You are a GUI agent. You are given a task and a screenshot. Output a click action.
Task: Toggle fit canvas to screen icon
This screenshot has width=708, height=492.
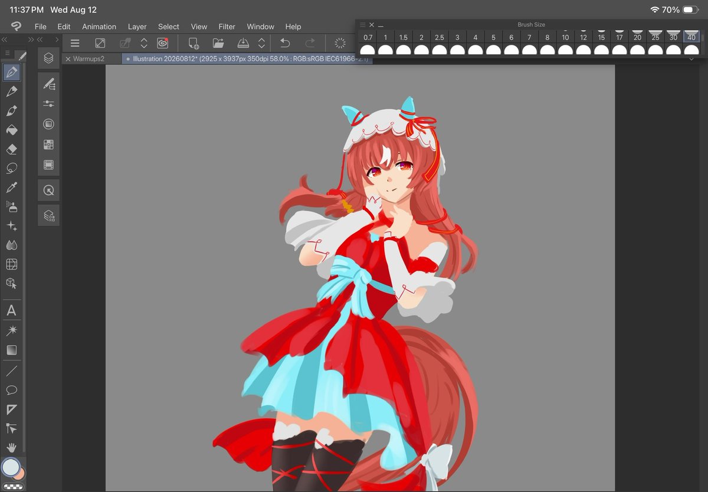(x=100, y=43)
